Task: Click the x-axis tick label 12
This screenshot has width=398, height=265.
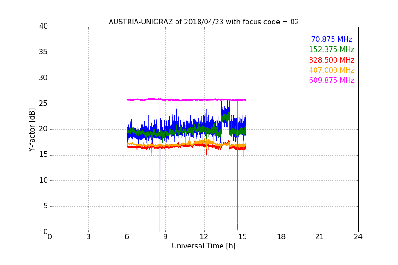Action: pyautogui.click(x=204, y=237)
